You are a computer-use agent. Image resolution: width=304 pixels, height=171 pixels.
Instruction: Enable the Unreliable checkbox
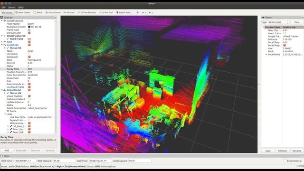[29, 54]
